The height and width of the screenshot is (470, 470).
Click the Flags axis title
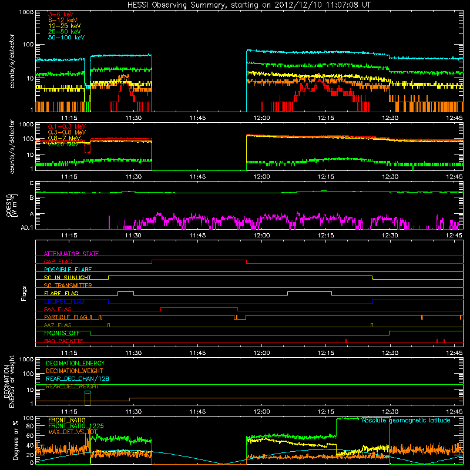tap(24, 293)
